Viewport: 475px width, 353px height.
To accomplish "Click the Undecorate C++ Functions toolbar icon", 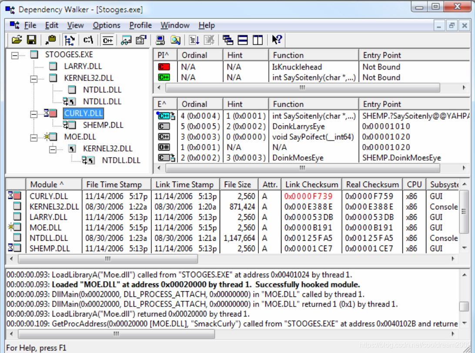I will [107, 40].
